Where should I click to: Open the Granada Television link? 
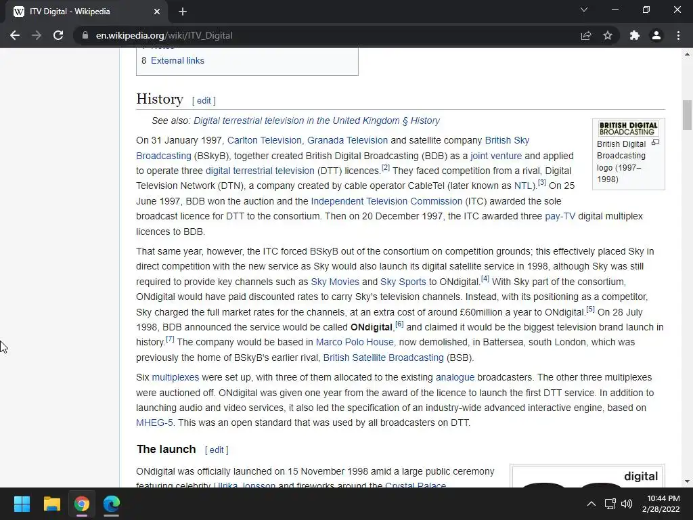347,140
